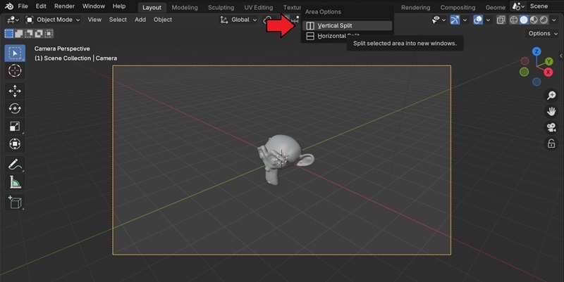
Task: Toggle viewport gizmos display
Action: coord(455,20)
